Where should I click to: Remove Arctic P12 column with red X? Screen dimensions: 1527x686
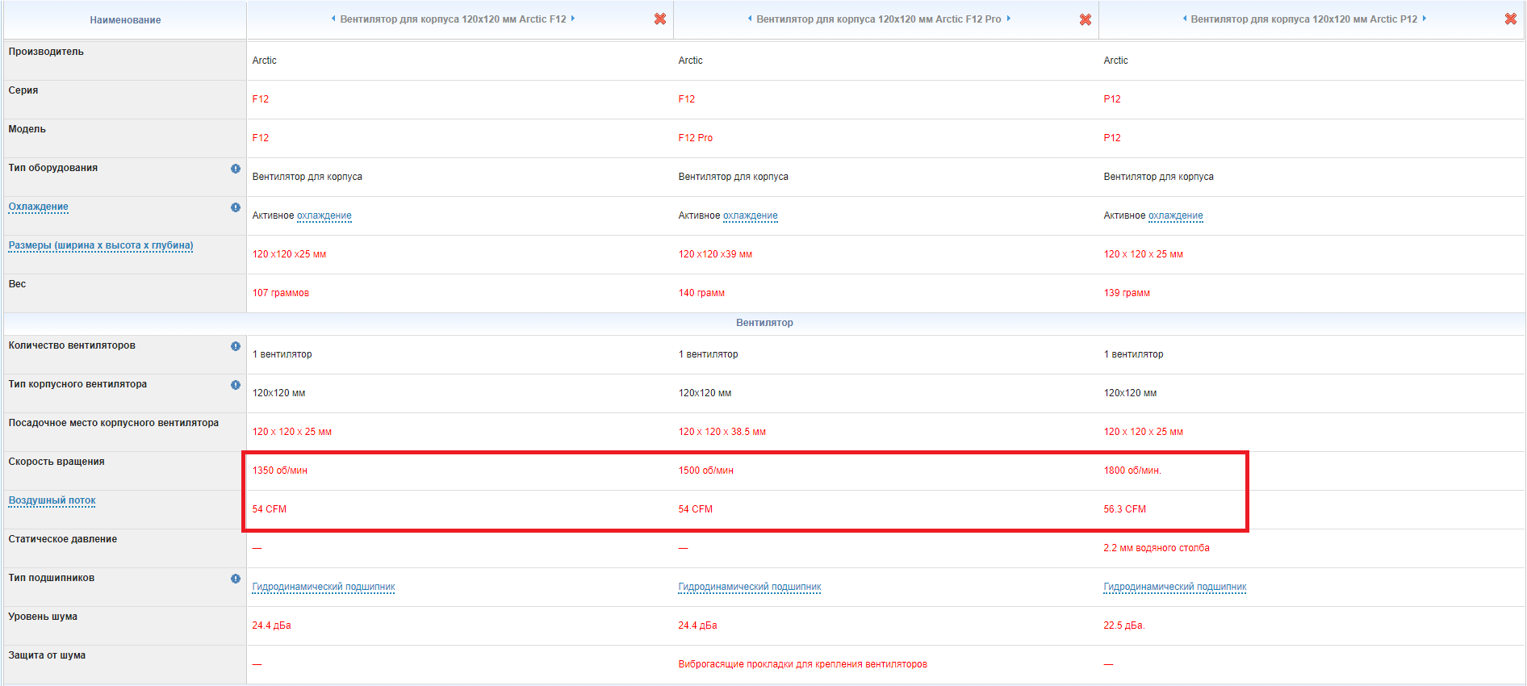(1511, 19)
